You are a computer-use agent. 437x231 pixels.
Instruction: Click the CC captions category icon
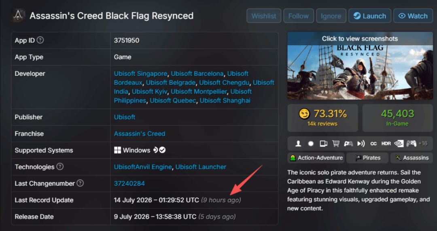(373, 144)
